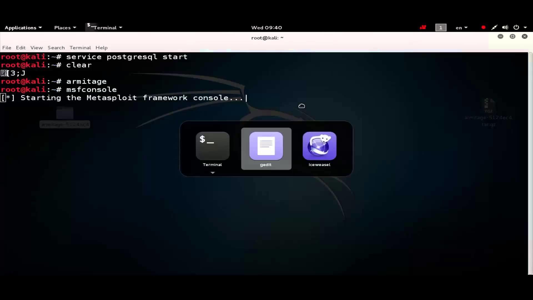This screenshot has width=533, height=300.
Task: Open the Terminal menu in menu bar
Action: [80, 47]
